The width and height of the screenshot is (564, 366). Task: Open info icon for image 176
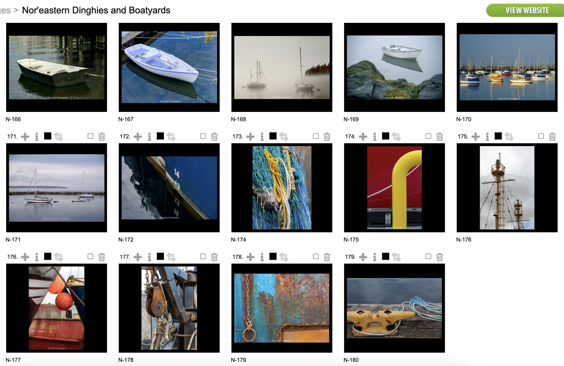37,257
